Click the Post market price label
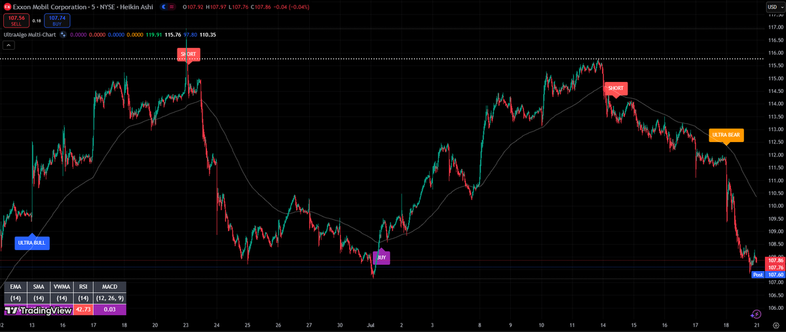786x332 pixels. click(x=758, y=275)
